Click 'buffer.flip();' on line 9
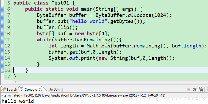 [x=57, y=27]
